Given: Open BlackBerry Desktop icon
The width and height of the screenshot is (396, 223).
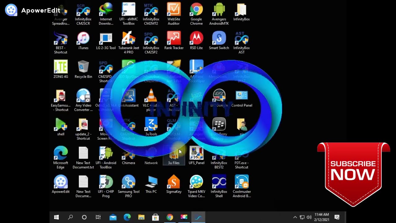Looking at the screenshot, I should [x=219, y=129].
